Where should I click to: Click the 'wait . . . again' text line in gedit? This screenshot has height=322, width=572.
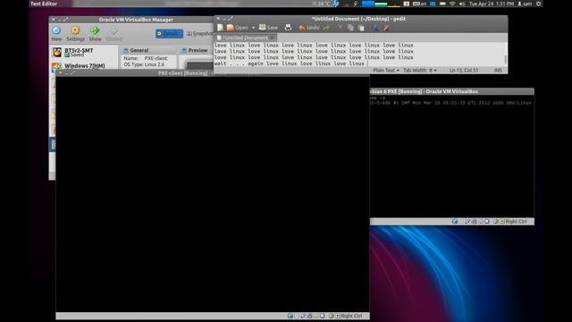pos(289,64)
